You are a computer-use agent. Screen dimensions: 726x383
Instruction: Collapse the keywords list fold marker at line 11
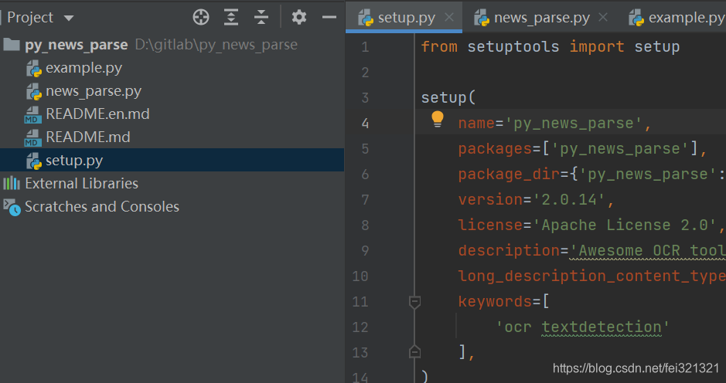pos(415,302)
